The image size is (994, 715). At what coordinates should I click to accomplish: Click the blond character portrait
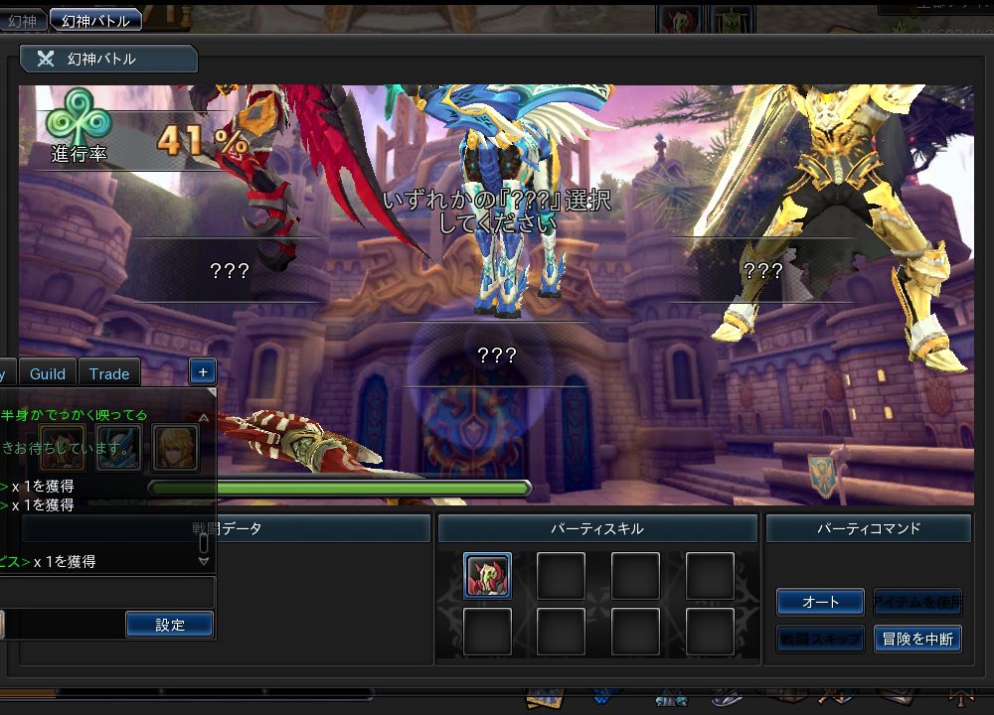coord(176,448)
